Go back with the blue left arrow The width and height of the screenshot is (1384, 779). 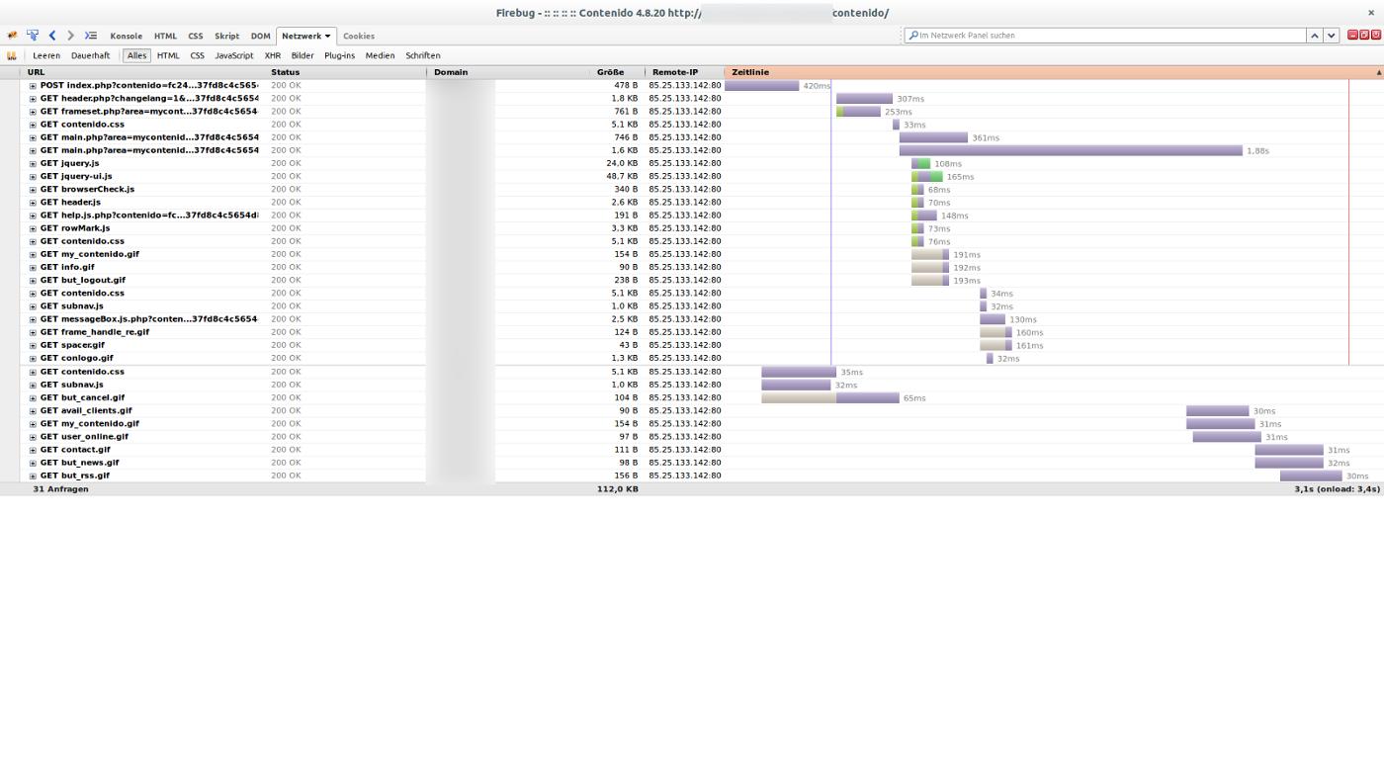[x=52, y=36]
